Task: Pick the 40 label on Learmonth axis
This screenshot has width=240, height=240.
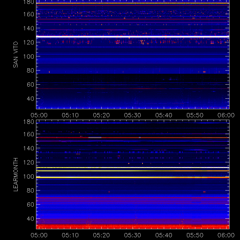Action: [30, 219]
